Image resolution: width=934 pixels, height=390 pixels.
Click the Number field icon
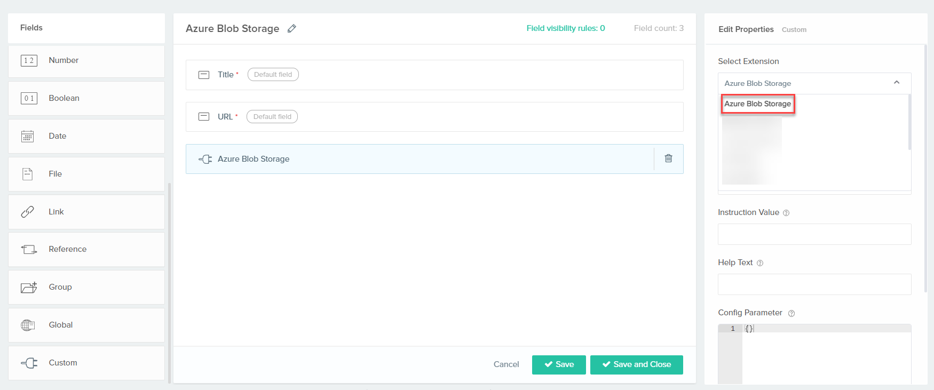pyautogui.click(x=29, y=60)
